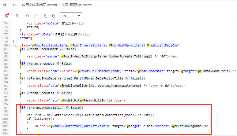The height and width of the screenshot is (136, 237).
Task: Select the PC breadcrumb item
Action: click(x=15, y=5)
